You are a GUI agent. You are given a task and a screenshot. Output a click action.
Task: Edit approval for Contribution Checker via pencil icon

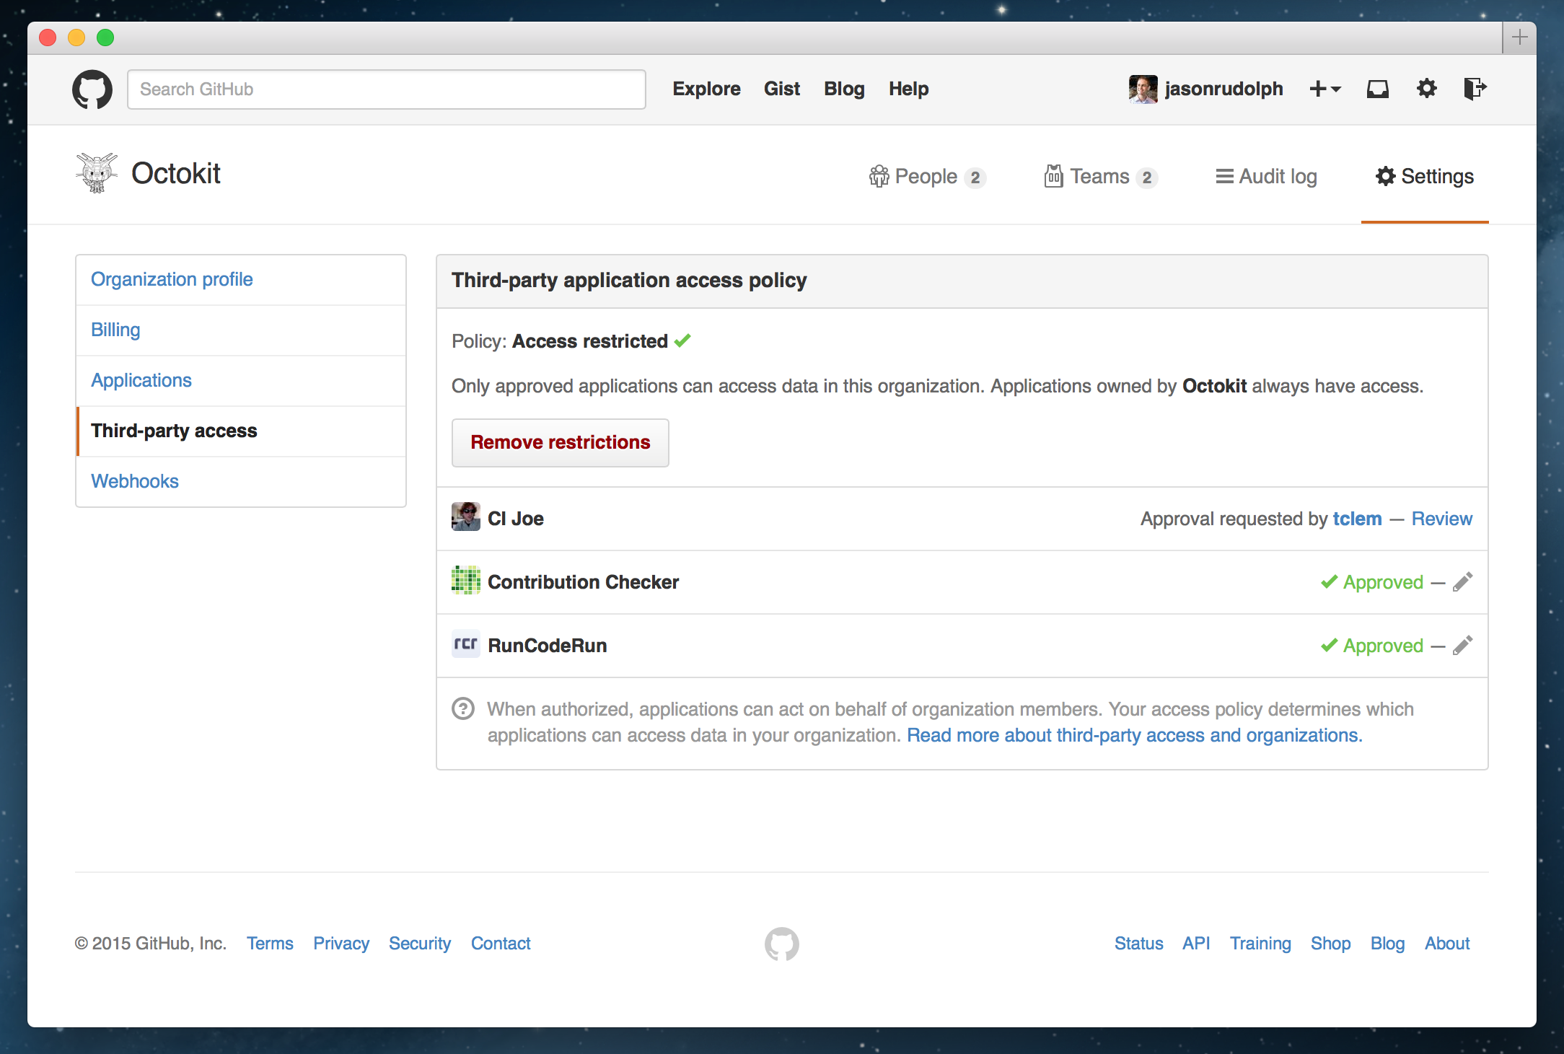pos(1463,581)
